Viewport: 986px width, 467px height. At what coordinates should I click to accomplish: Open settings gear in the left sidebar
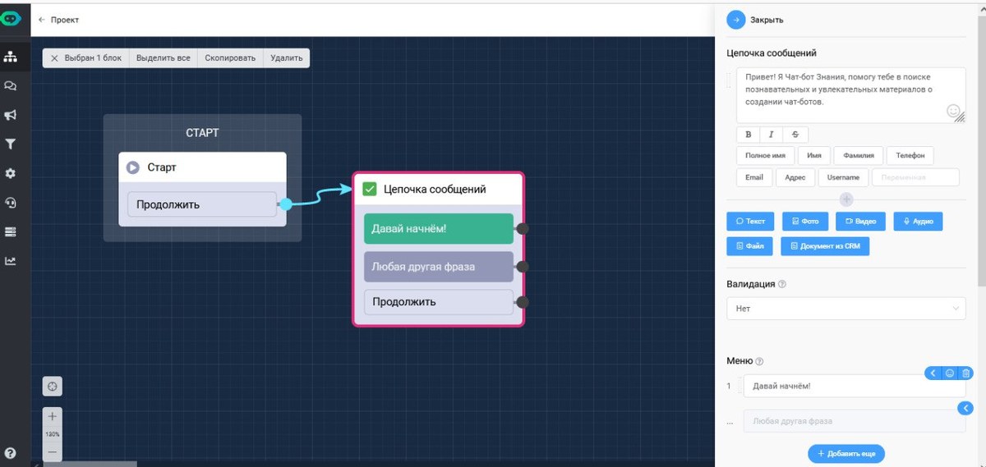click(x=11, y=174)
